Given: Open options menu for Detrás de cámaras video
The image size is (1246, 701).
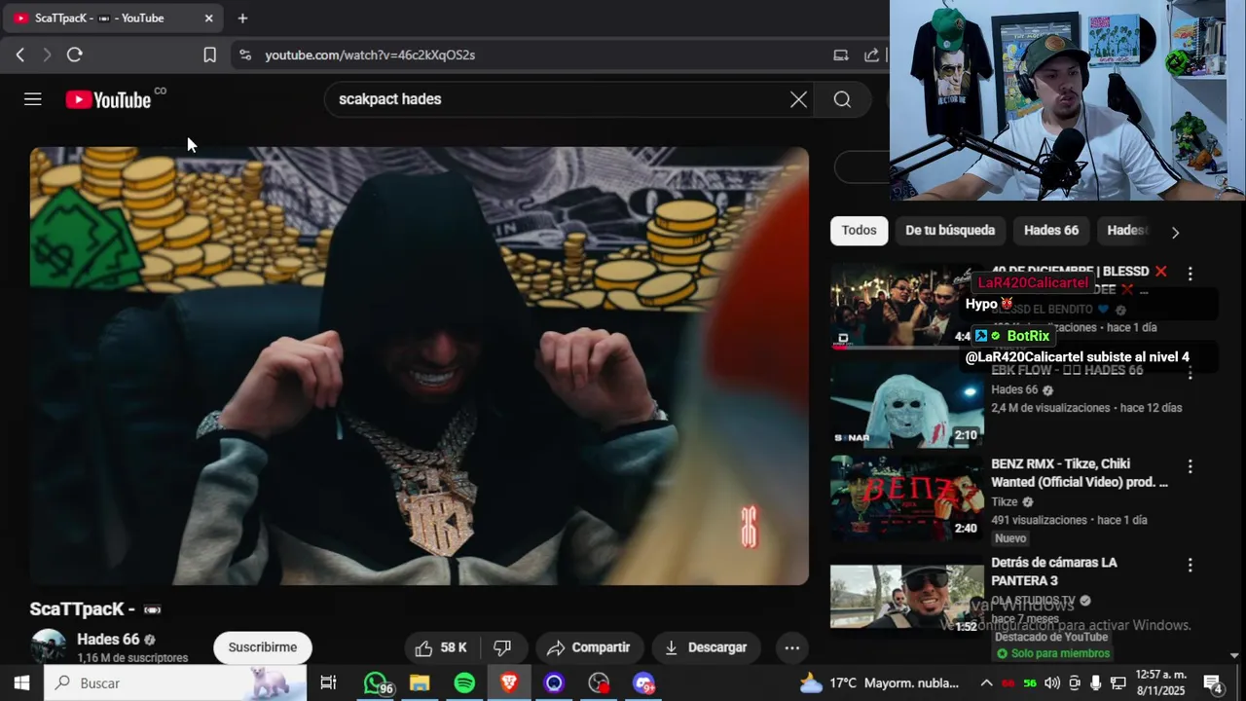Looking at the screenshot, I should 1190,565.
